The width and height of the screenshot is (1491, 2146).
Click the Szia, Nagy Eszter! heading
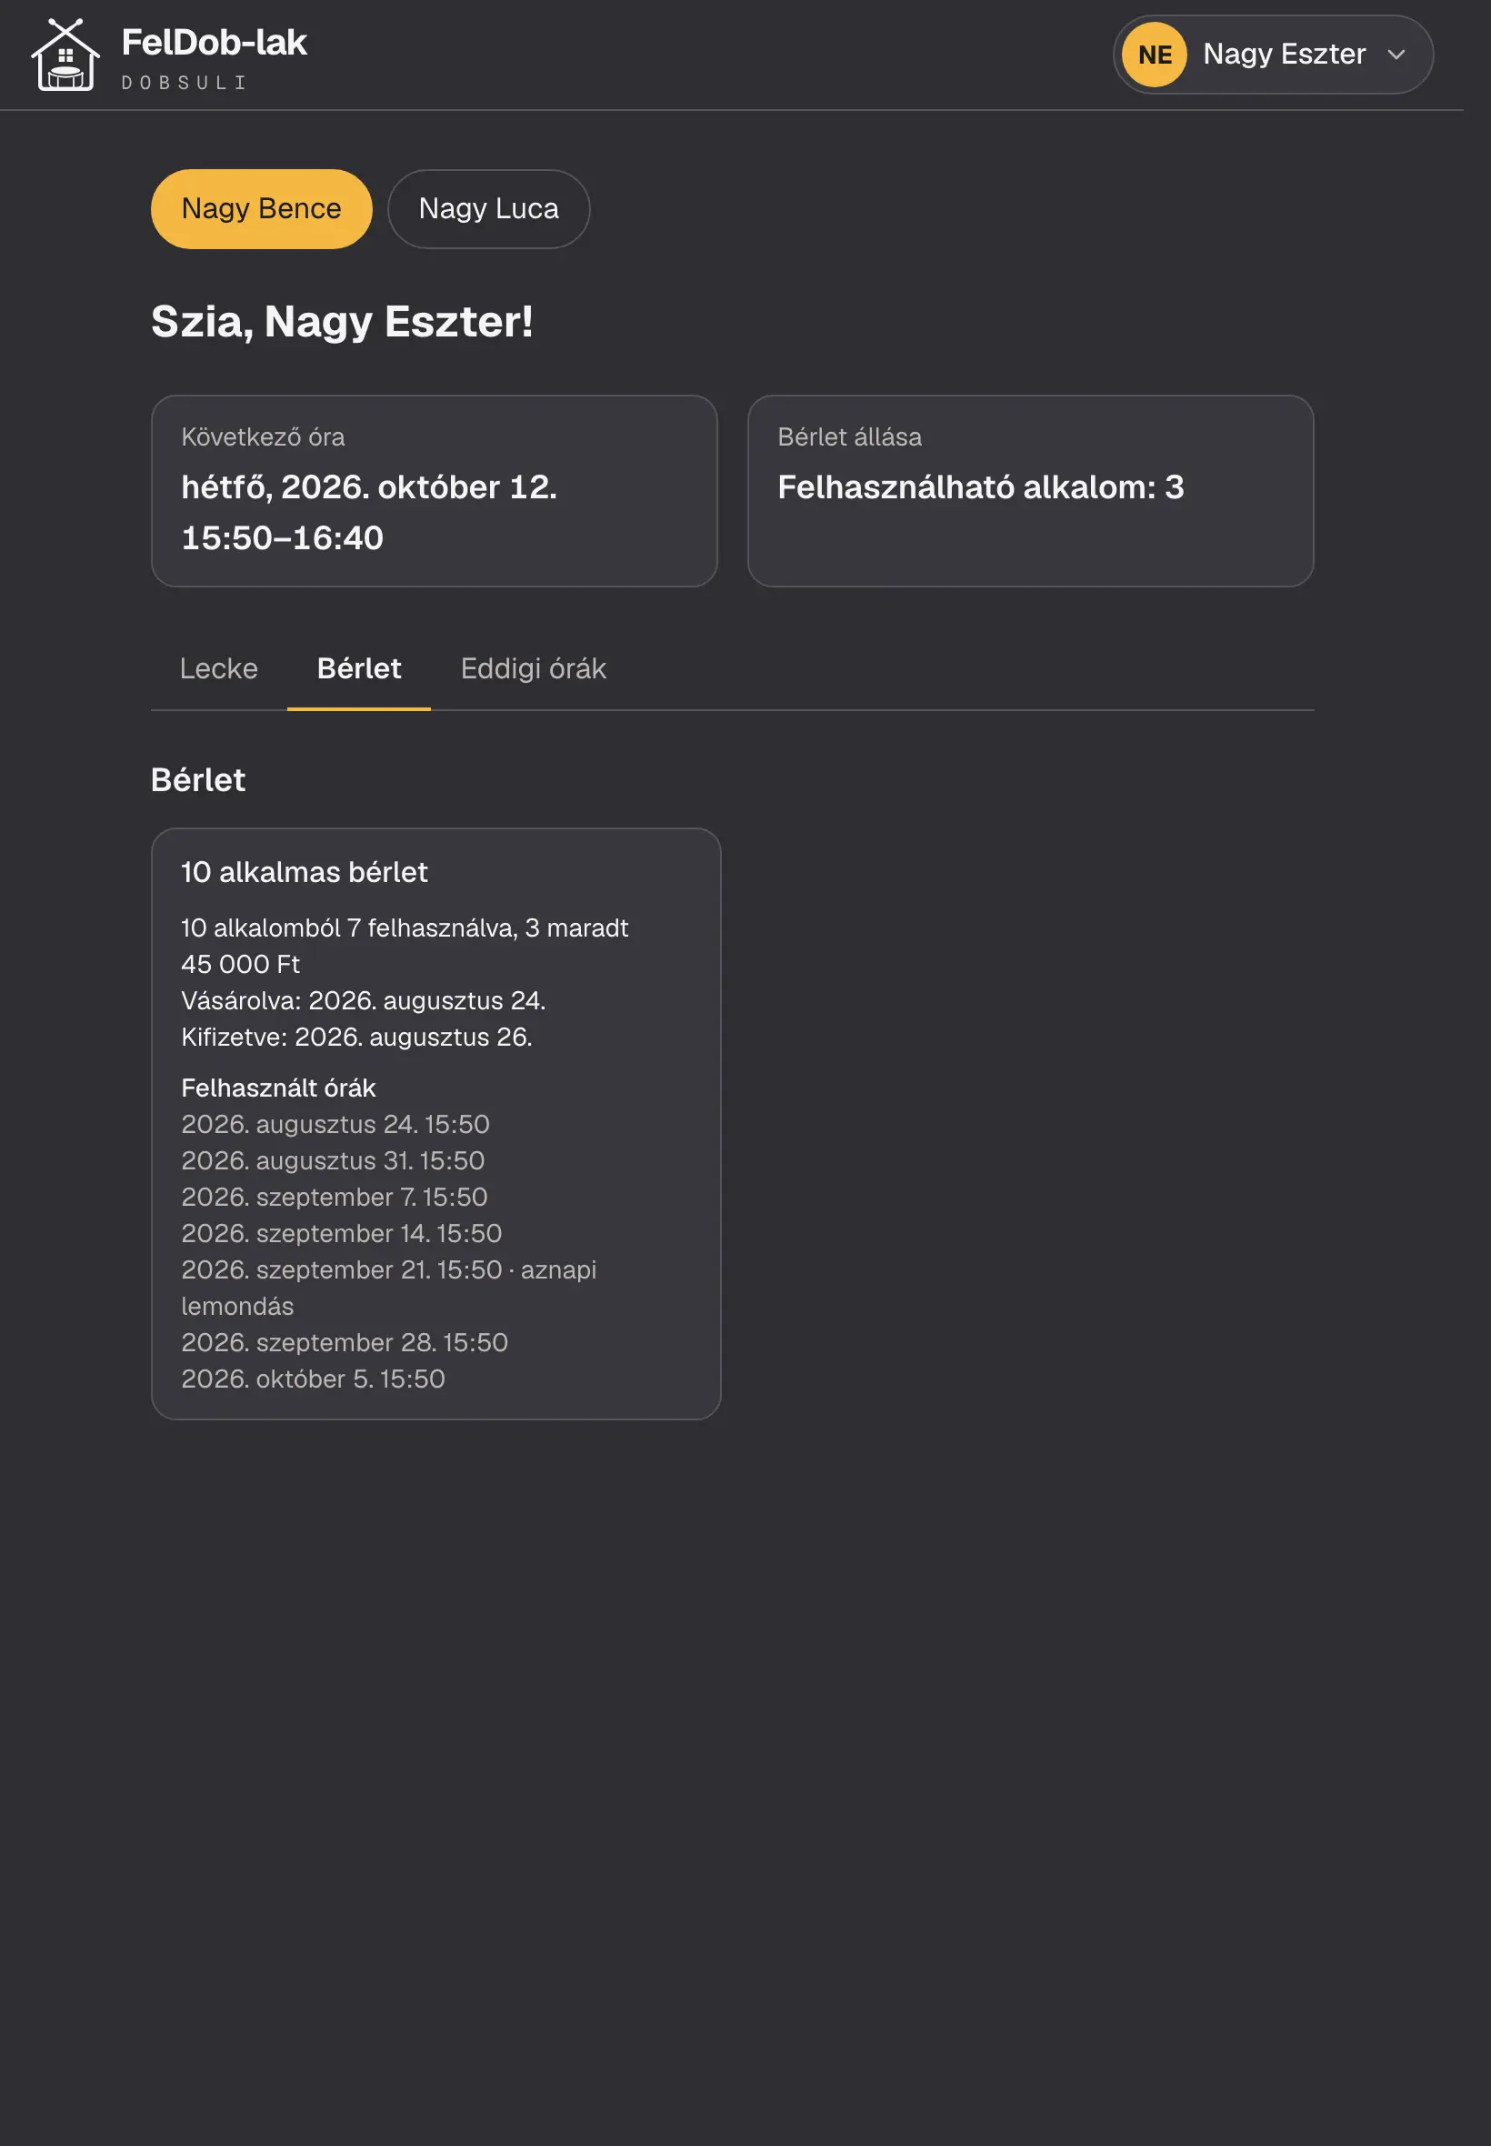(x=342, y=321)
